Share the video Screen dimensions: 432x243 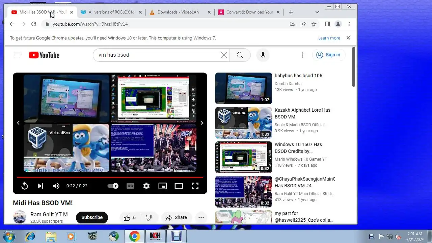click(177, 218)
